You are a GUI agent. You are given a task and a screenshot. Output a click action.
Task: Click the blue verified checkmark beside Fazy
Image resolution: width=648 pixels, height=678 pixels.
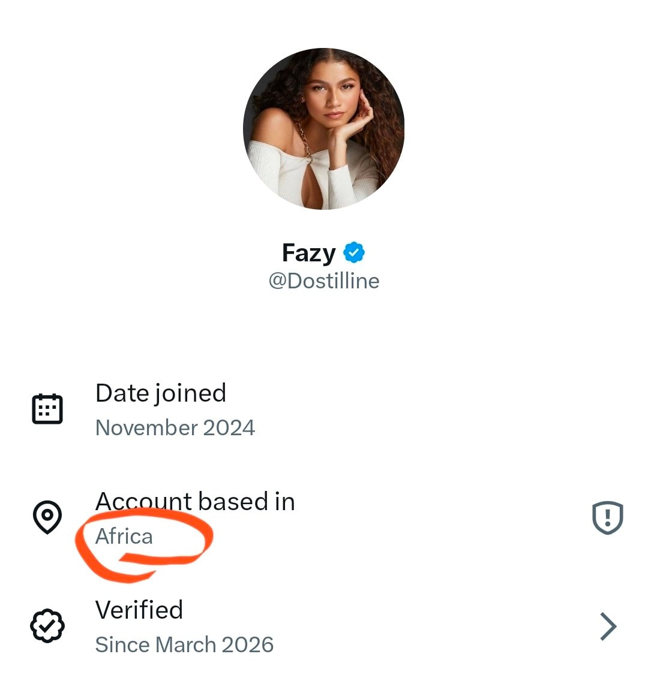click(354, 252)
